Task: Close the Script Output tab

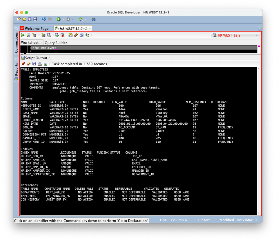Action: (50, 58)
